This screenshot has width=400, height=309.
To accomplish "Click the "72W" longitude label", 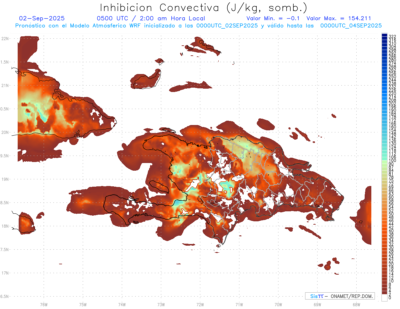I will tap(200, 304).
